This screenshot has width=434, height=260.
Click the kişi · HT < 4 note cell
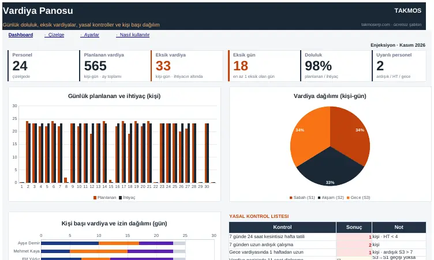point(399,237)
